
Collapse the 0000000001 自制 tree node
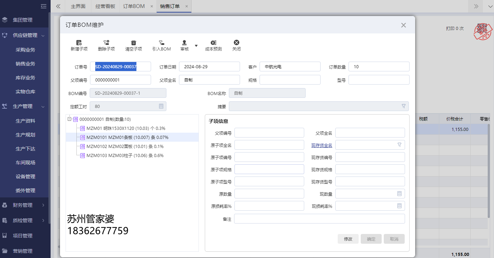click(x=69, y=119)
